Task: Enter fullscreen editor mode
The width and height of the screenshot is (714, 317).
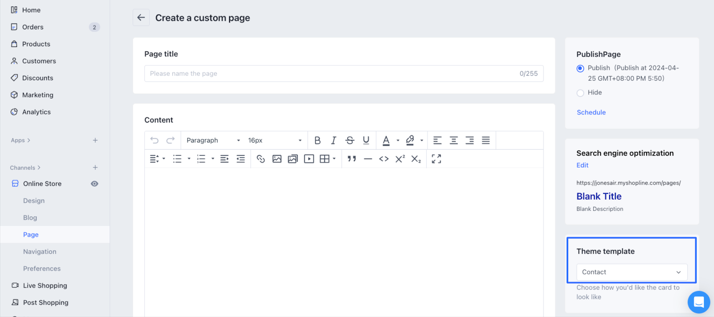Action: tap(436, 159)
